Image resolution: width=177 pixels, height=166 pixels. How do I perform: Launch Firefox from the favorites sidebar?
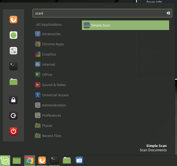click(x=13, y=20)
